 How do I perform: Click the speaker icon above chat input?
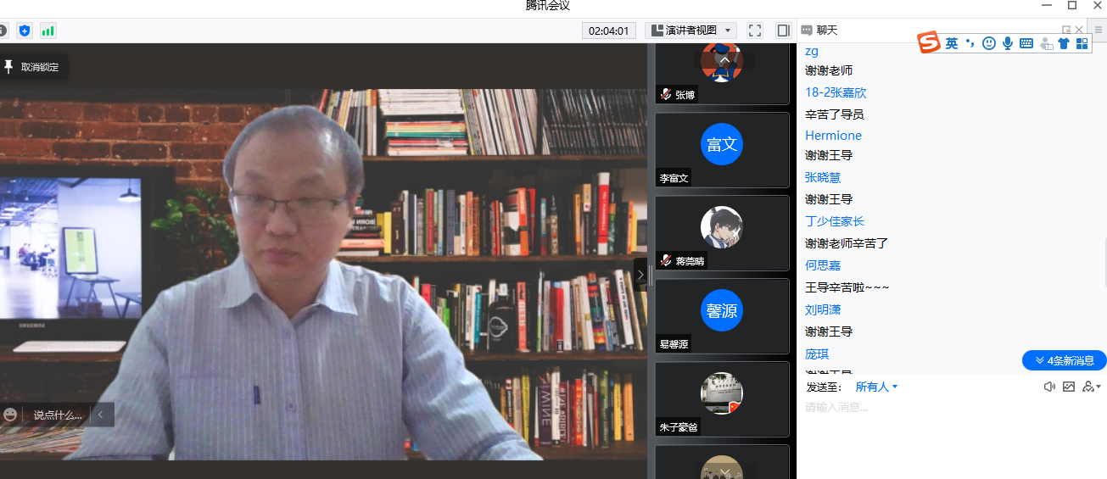point(1049,387)
